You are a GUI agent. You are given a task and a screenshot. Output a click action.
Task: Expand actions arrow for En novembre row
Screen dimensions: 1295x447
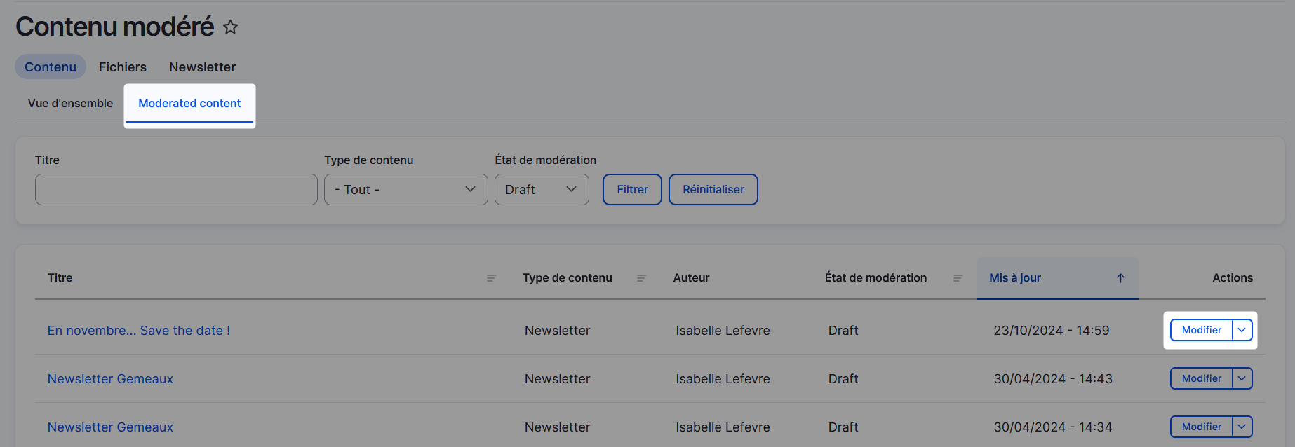coord(1242,330)
